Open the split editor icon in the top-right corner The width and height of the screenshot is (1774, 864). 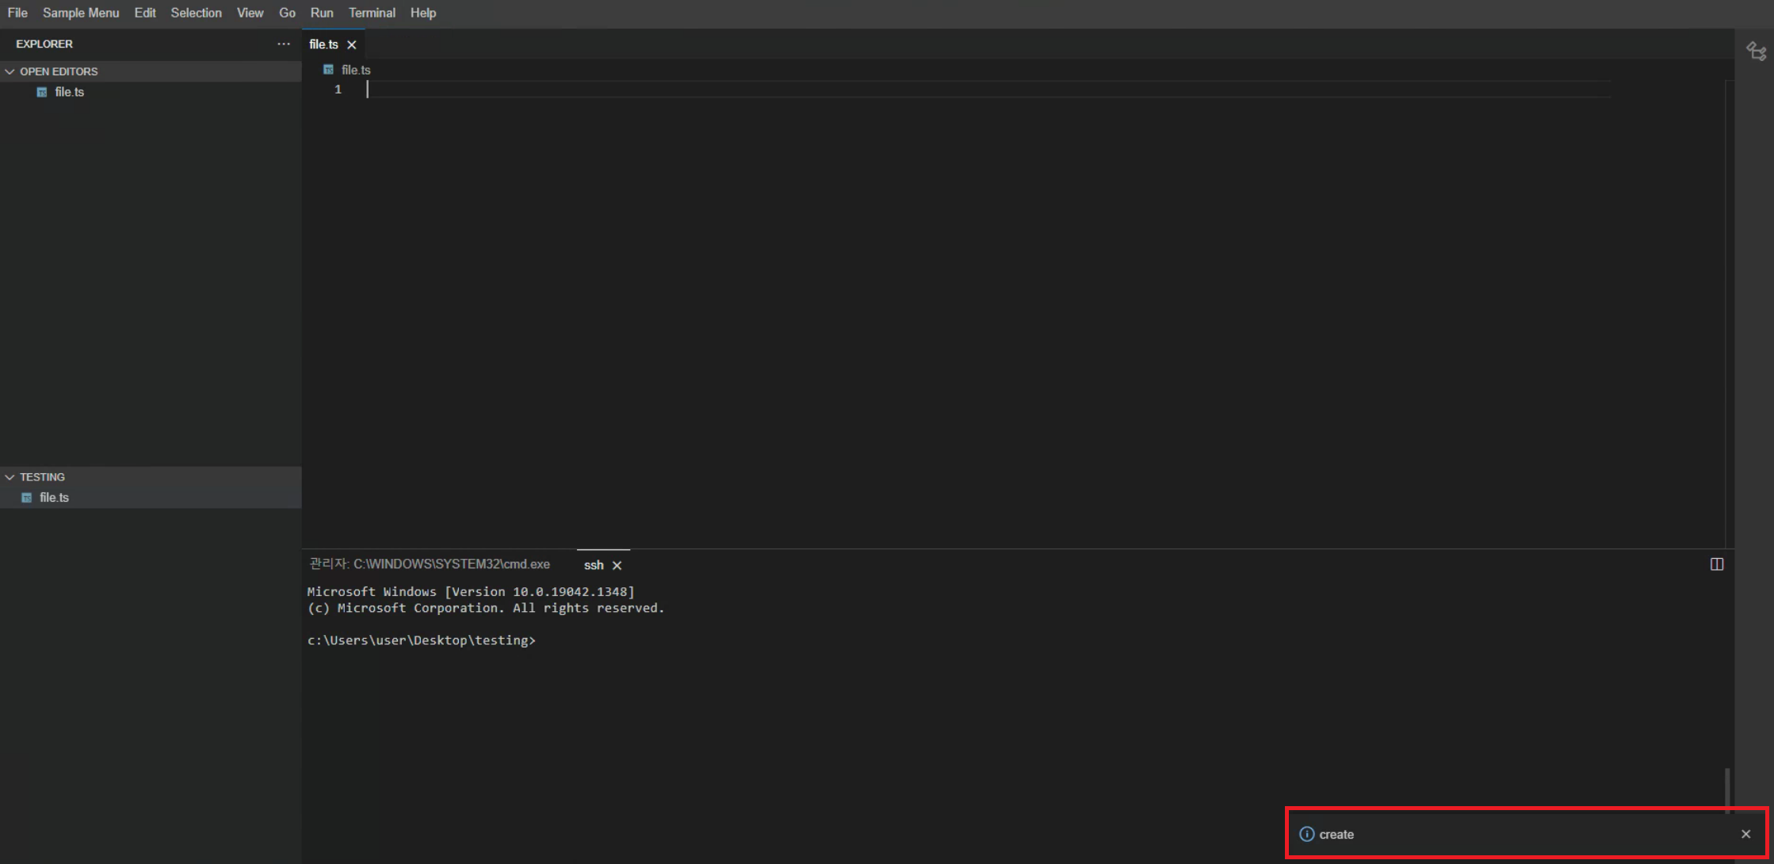(x=1755, y=50)
